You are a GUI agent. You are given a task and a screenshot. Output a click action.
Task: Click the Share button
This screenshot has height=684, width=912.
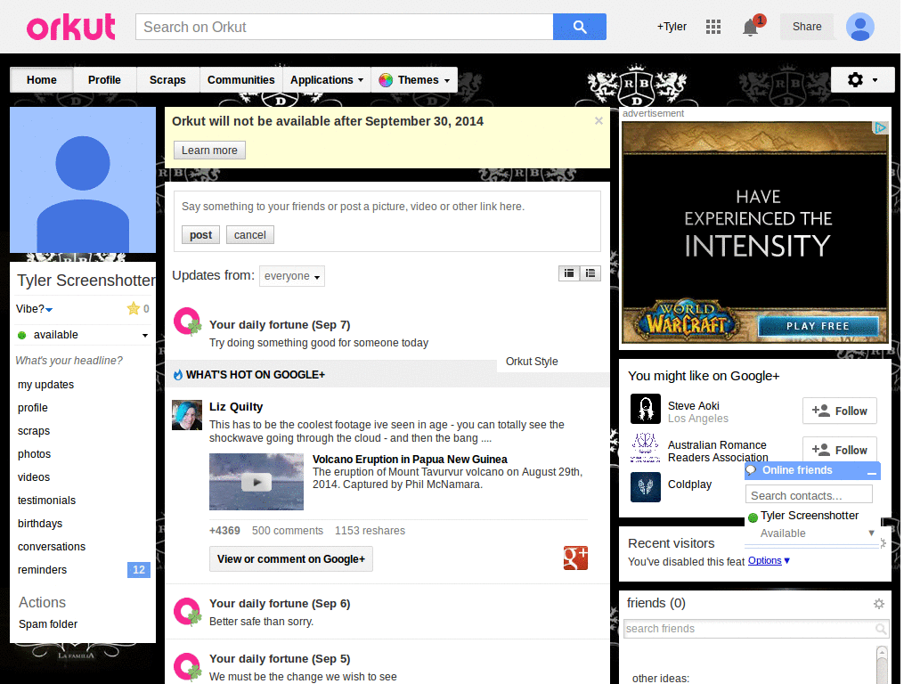pos(807,27)
